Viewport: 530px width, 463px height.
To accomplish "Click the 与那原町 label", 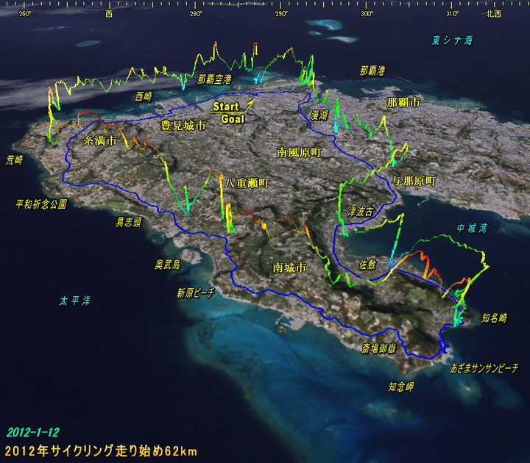I will (414, 182).
